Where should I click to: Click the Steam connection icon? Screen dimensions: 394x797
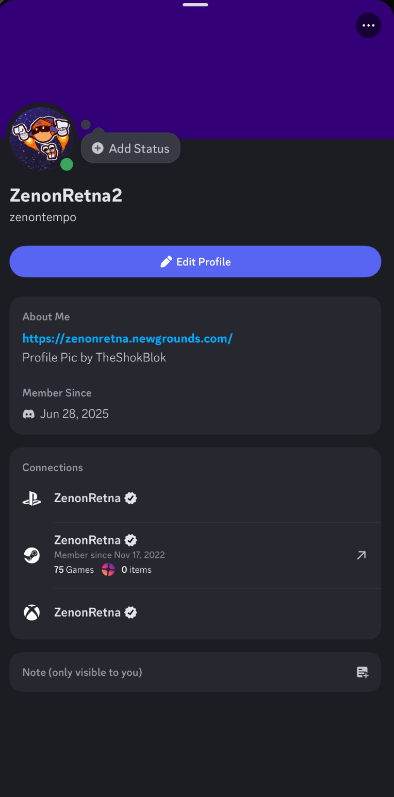[x=32, y=555]
